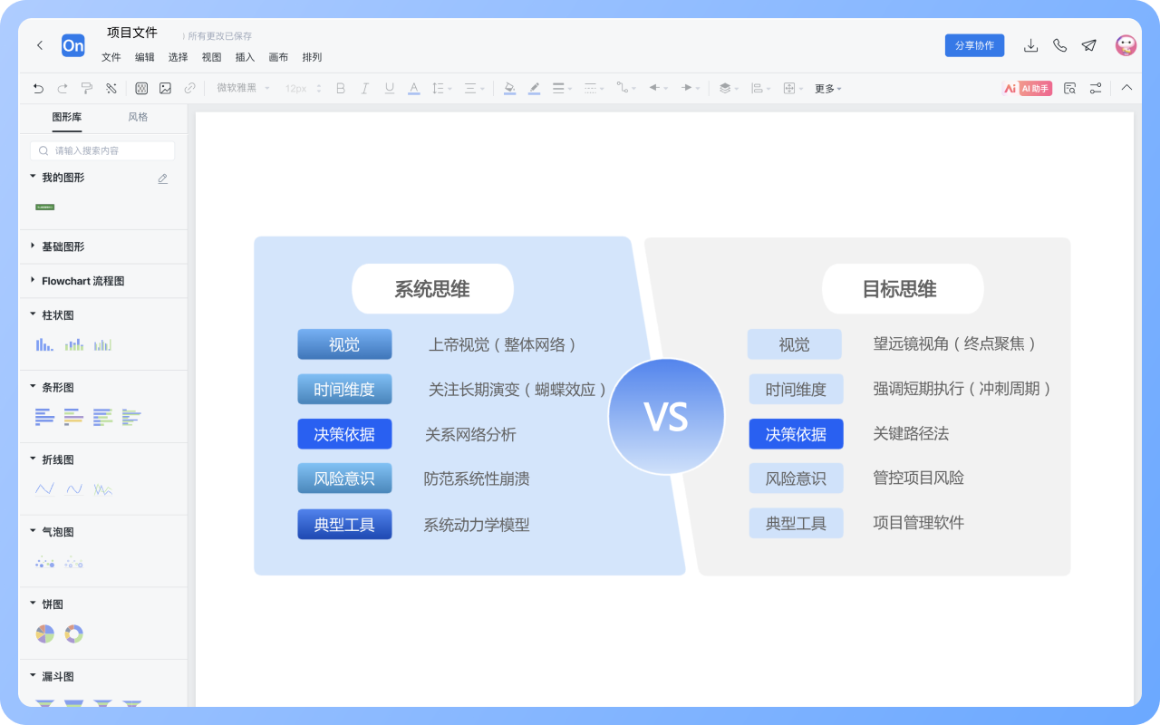Open the fill color paint bucket tool
The image size is (1160, 725).
coord(509,88)
